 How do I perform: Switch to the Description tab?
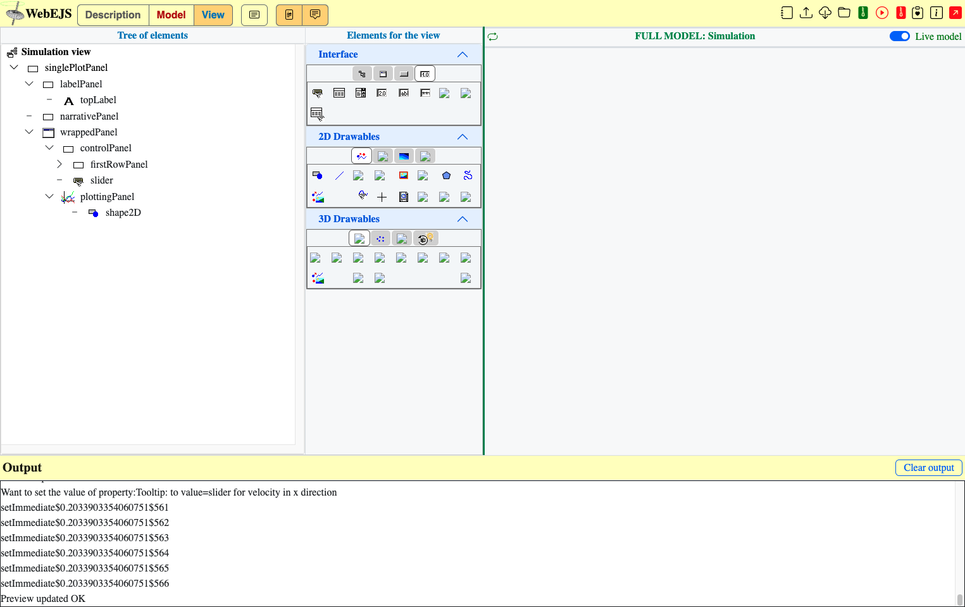(113, 15)
